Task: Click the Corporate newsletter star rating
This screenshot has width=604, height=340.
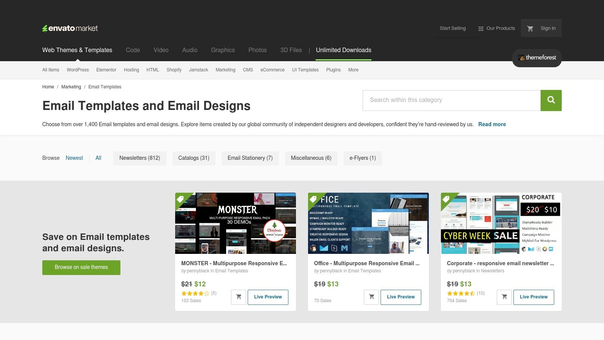Action: coord(461,293)
